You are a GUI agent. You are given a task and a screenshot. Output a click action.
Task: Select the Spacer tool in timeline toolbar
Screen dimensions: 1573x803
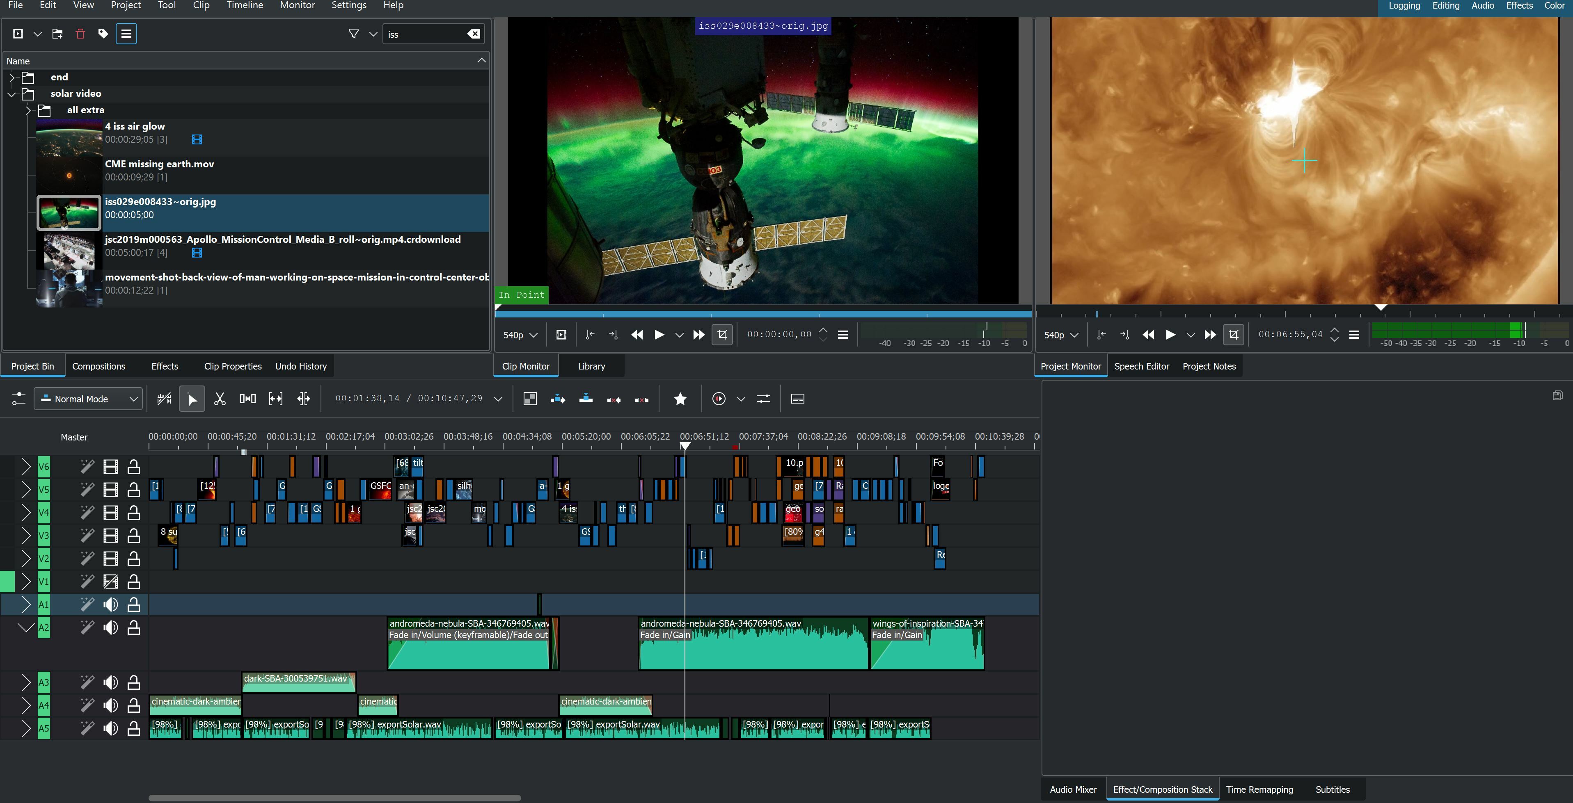[x=248, y=399]
